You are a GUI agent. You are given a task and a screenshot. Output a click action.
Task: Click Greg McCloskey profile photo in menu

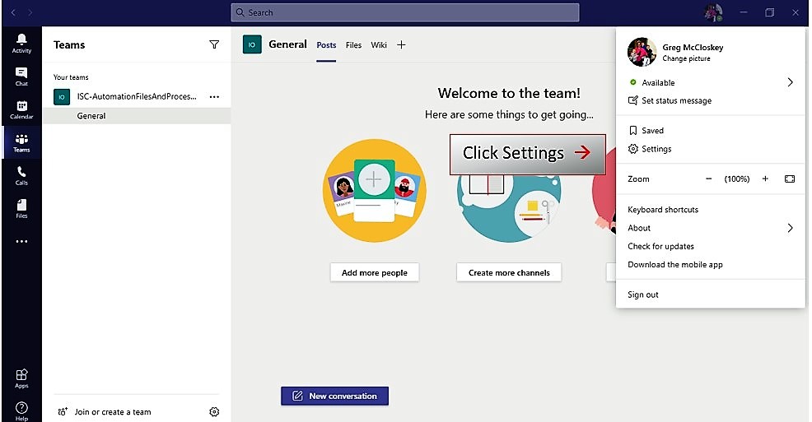642,52
